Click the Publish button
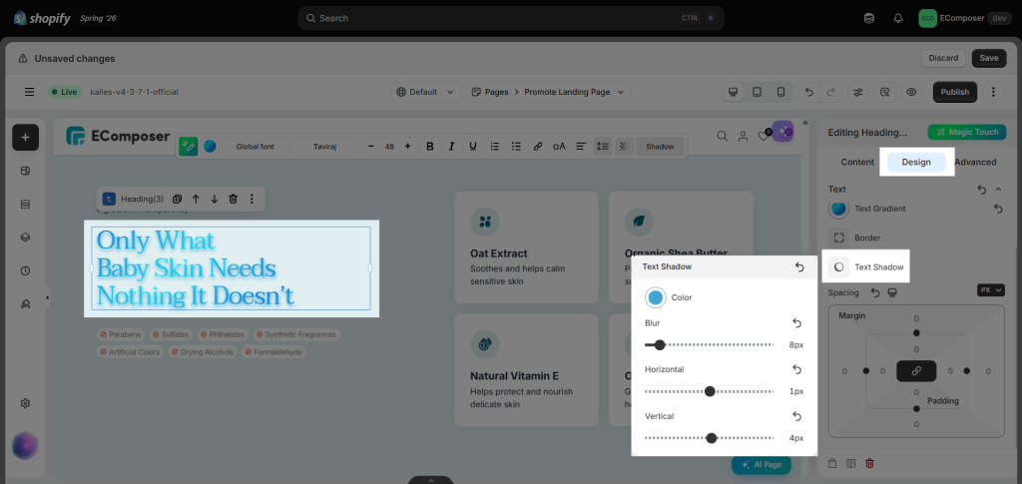 coord(955,92)
